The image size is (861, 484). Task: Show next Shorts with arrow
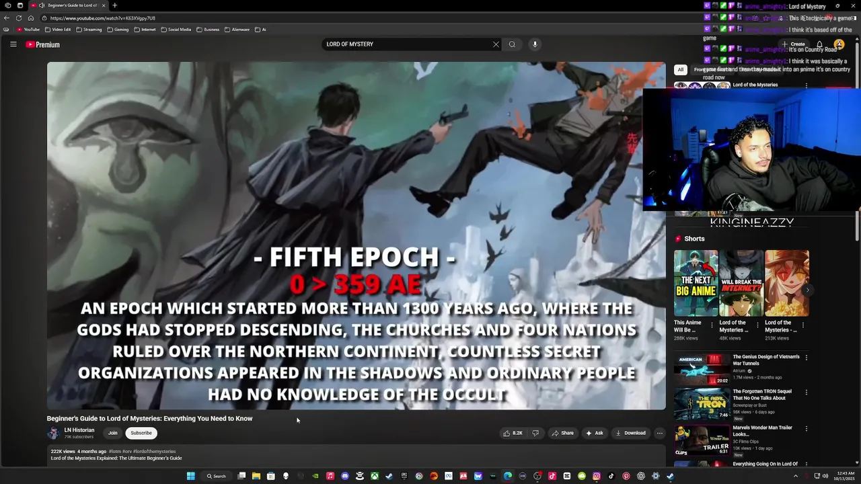[x=808, y=290]
